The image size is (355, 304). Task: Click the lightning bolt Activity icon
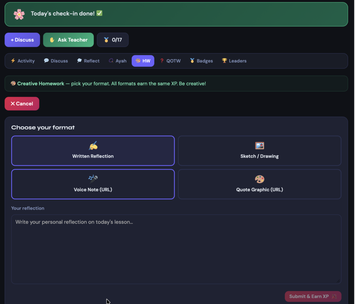[13, 61]
